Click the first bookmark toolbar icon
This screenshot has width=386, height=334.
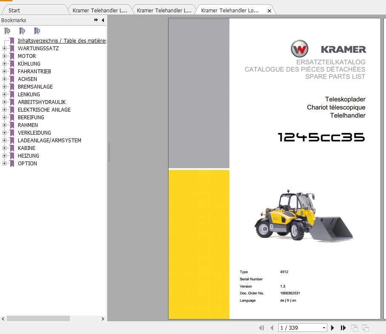(x=7, y=31)
